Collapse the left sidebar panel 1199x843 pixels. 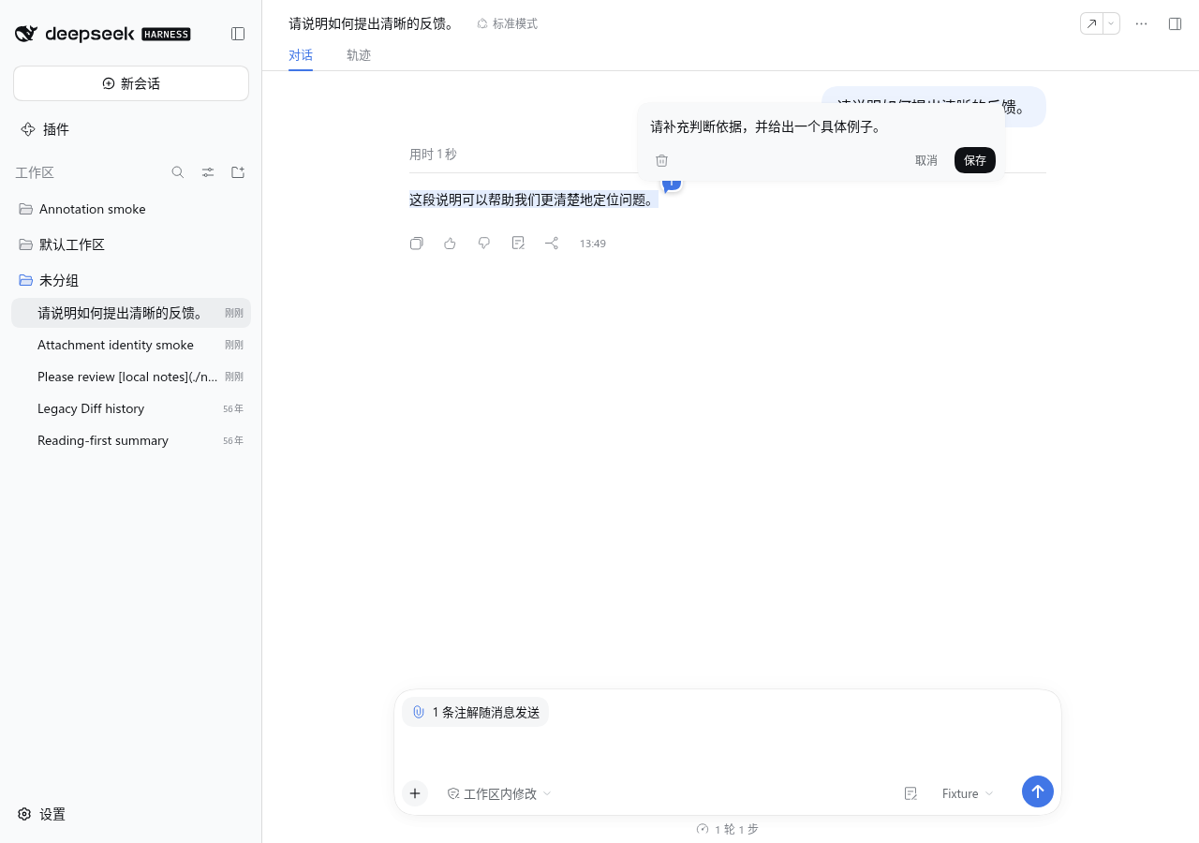click(238, 34)
